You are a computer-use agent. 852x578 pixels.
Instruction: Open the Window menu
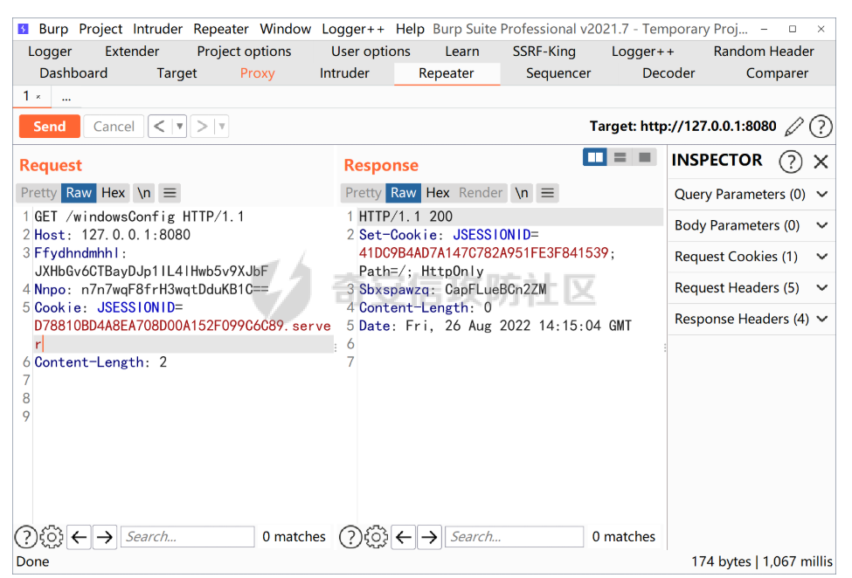[285, 29]
